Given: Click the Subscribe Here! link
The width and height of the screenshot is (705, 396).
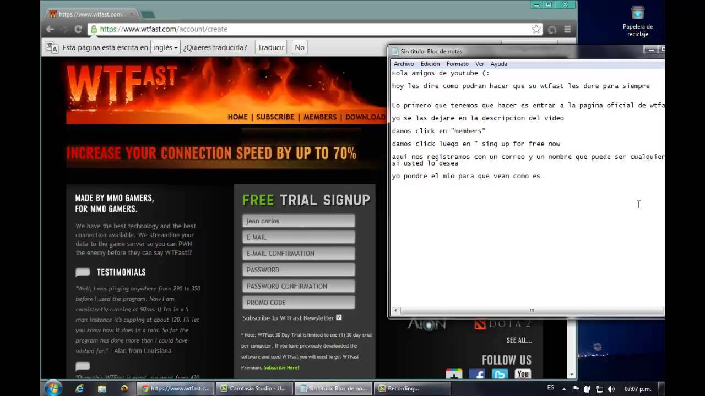Looking at the screenshot, I should [x=281, y=367].
